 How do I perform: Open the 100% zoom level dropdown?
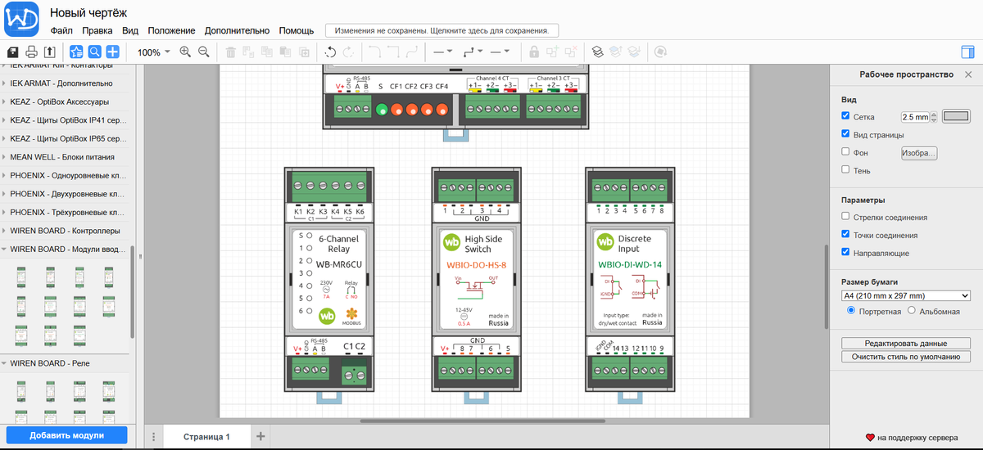tap(153, 52)
